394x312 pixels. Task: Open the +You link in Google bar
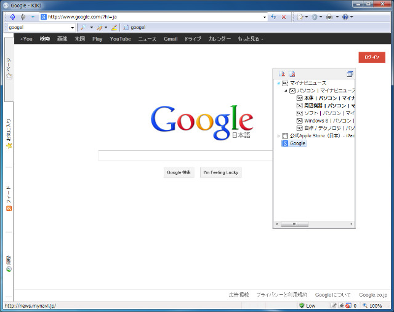click(x=26, y=39)
